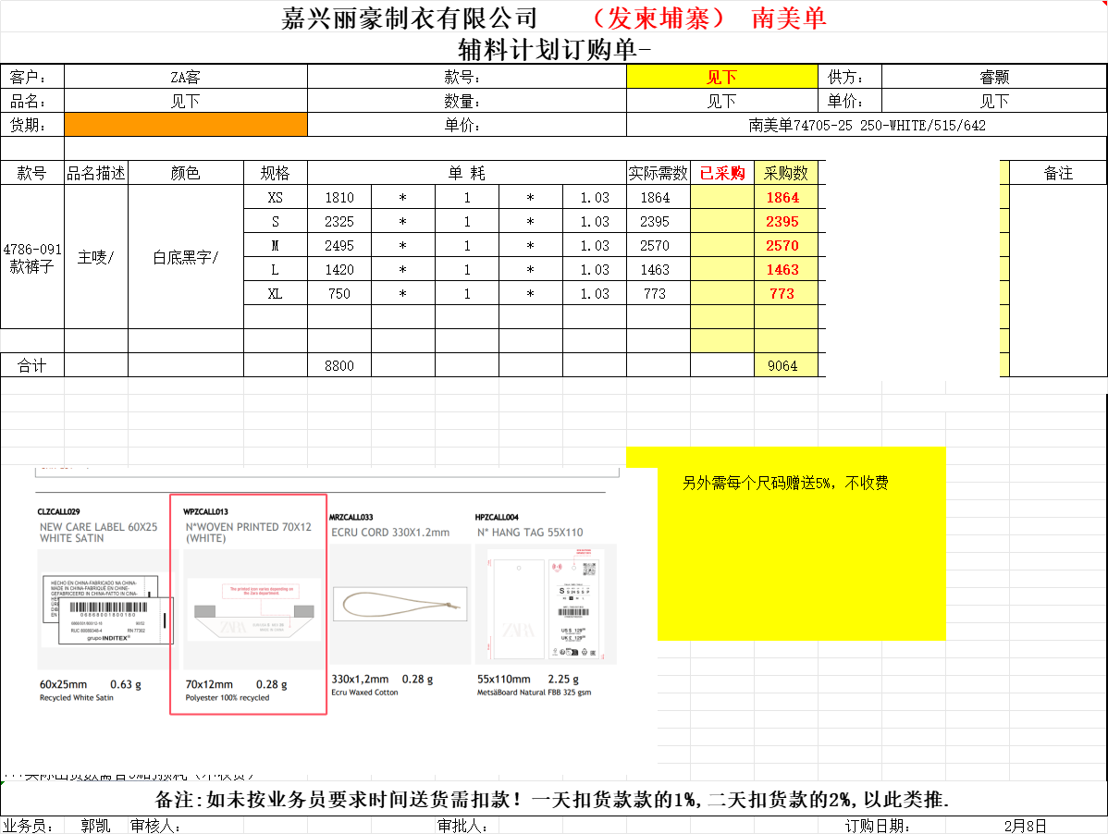Click the order date 2月8日 cell
The height and width of the screenshot is (834, 1108).
click(x=1025, y=826)
